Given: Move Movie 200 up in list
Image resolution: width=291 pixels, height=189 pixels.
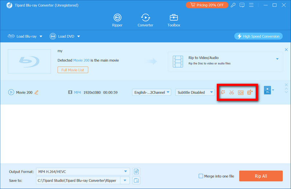Looking at the screenshot, I should pyautogui.click(x=286, y=88).
